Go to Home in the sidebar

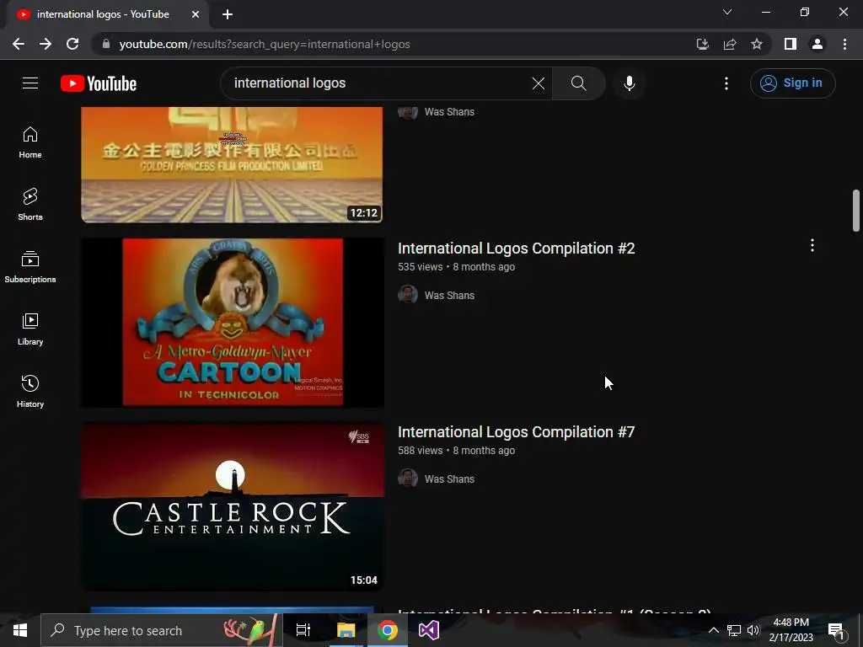coord(30,142)
